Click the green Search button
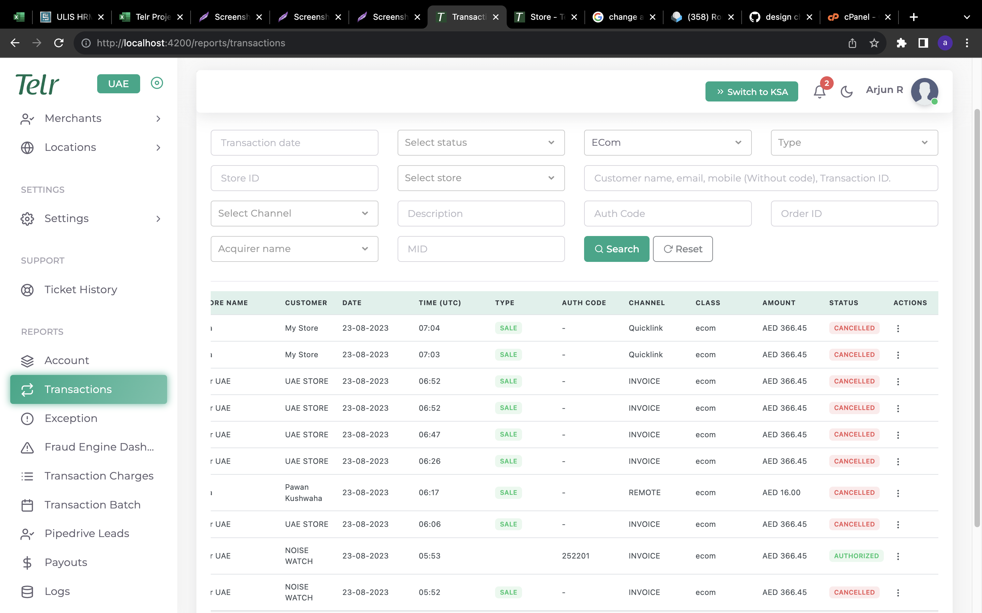Image resolution: width=982 pixels, height=613 pixels. (616, 249)
